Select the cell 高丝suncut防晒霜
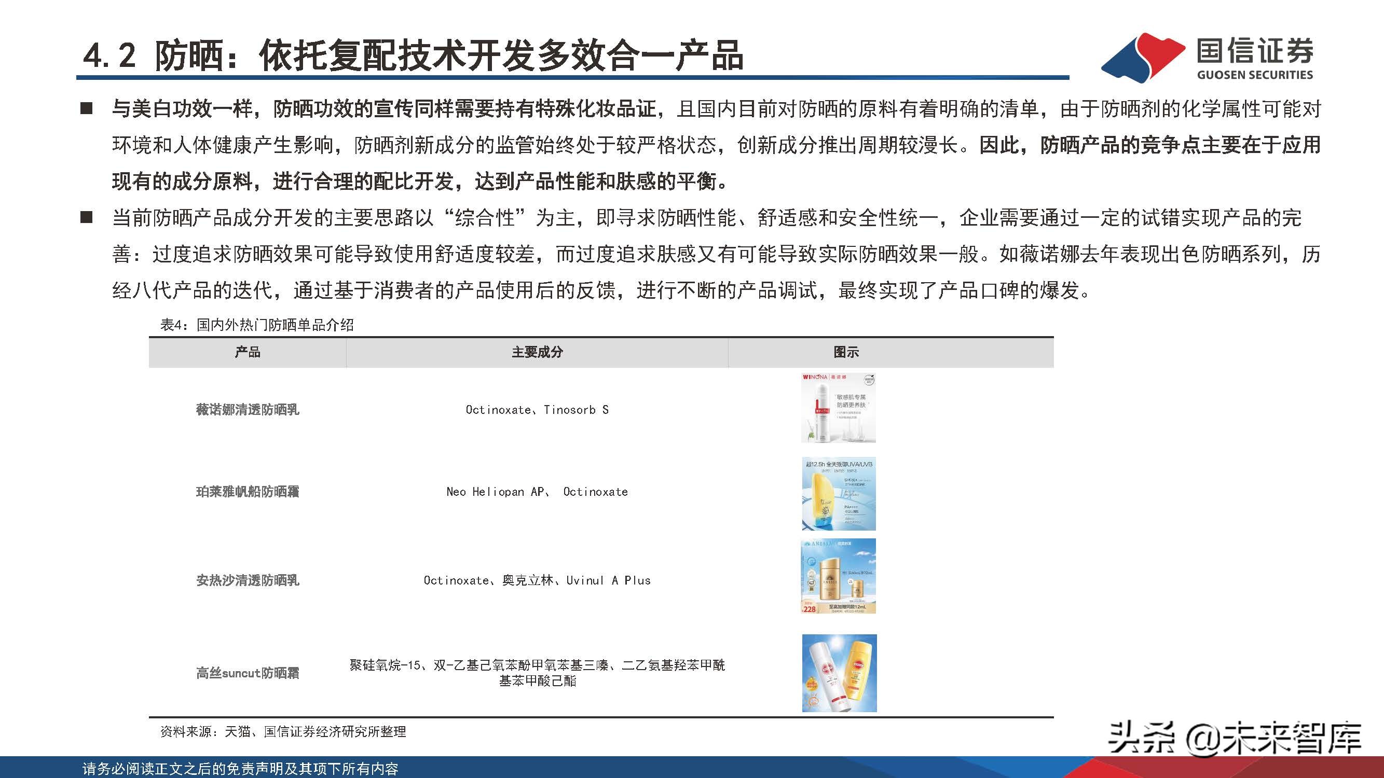Screen dimensions: 1384x778 (x=248, y=673)
